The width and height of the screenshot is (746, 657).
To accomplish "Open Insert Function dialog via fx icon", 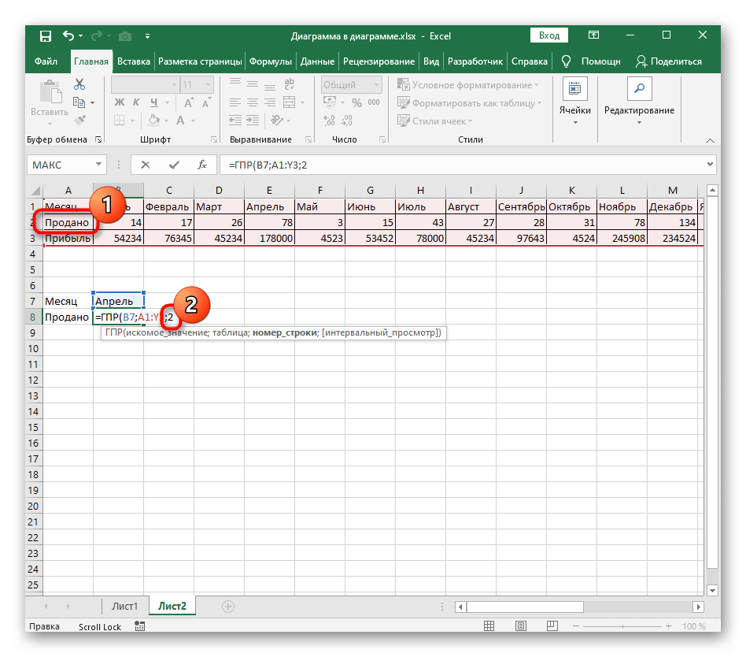I will (x=202, y=165).
